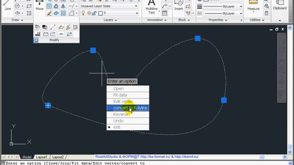Image resolution: width=294 pixels, height=165 pixels.
Task: Choose Reverse from the options menu
Action: point(128,114)
